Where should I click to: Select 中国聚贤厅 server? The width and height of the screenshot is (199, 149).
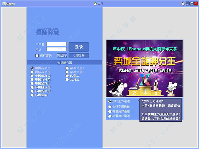click(x=32, y=83)
